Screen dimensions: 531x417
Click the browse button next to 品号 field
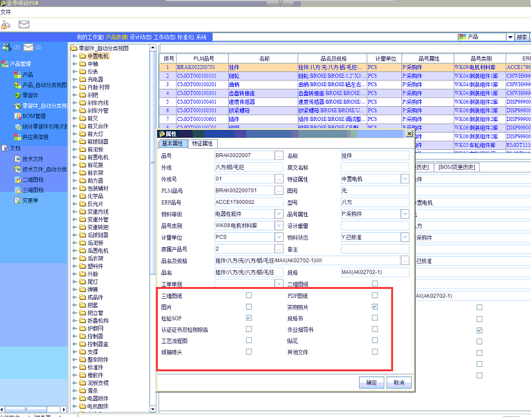click(x=278, y=156)
